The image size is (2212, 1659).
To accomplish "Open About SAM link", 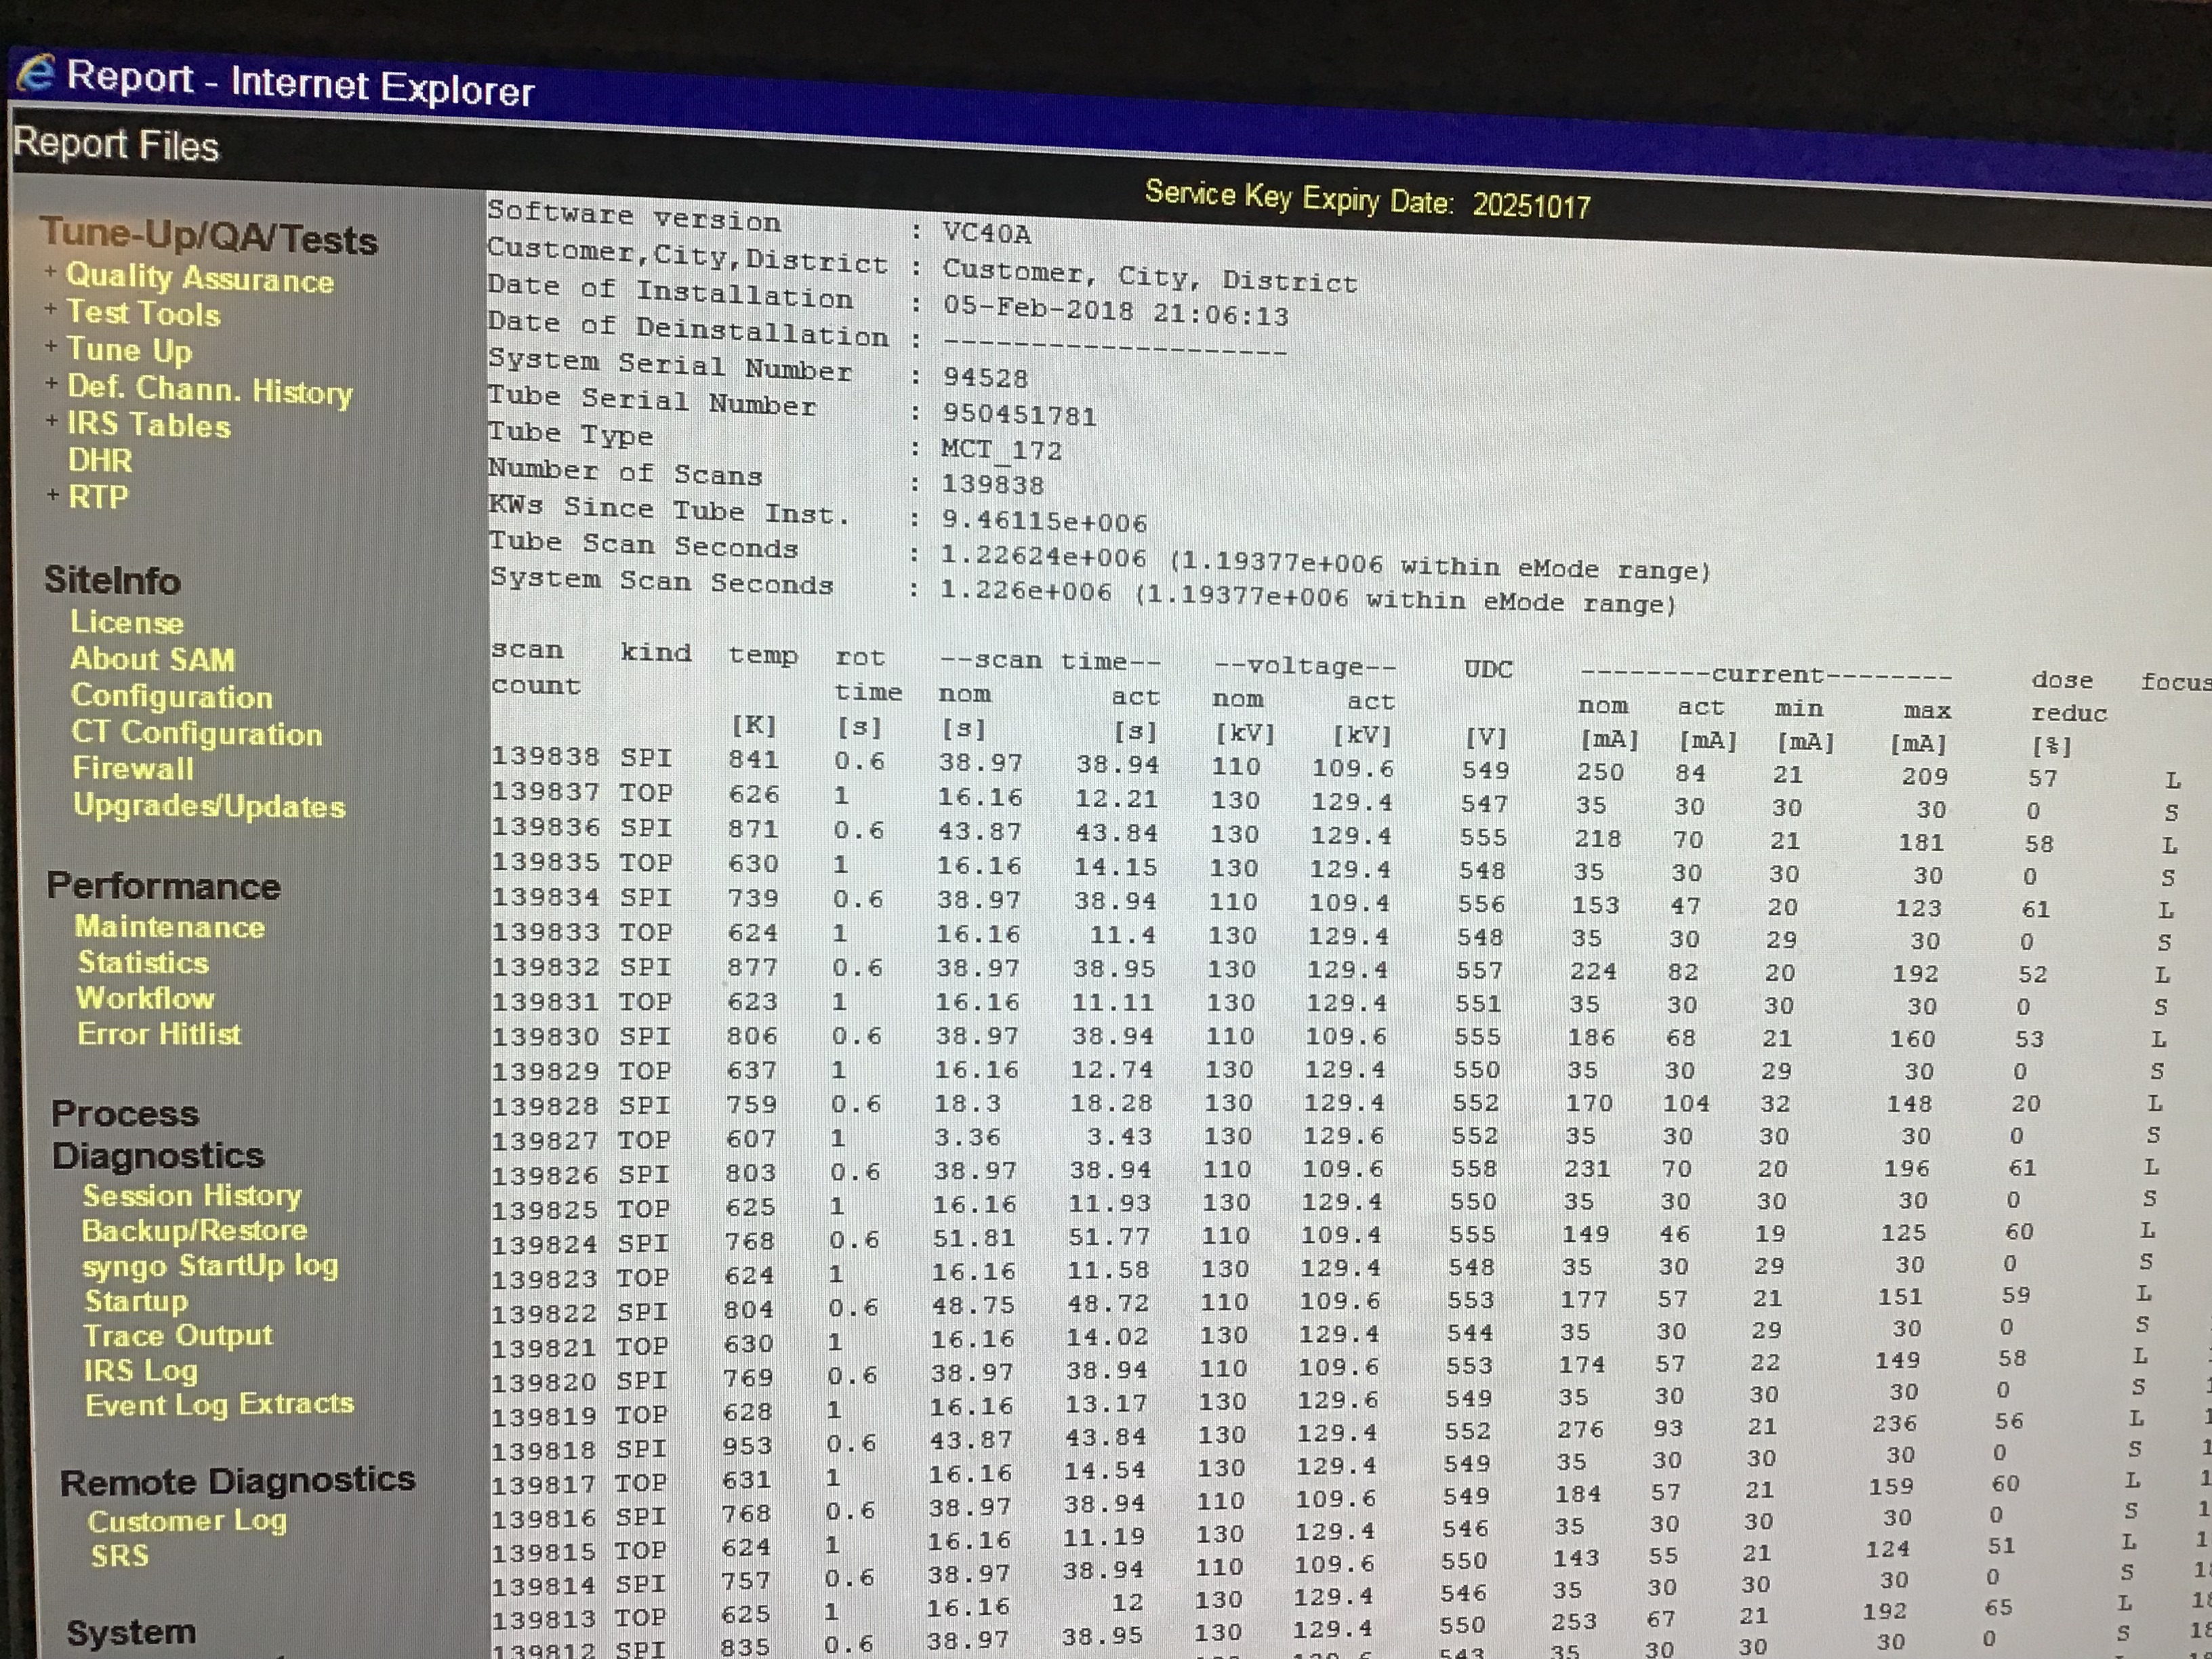I will [152, 659].
